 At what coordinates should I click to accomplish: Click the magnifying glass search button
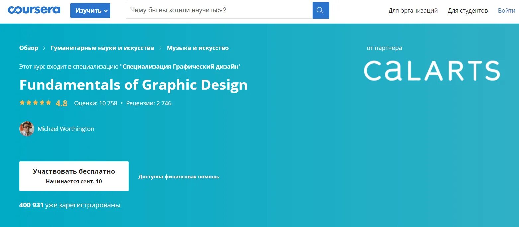coord(321,10)
